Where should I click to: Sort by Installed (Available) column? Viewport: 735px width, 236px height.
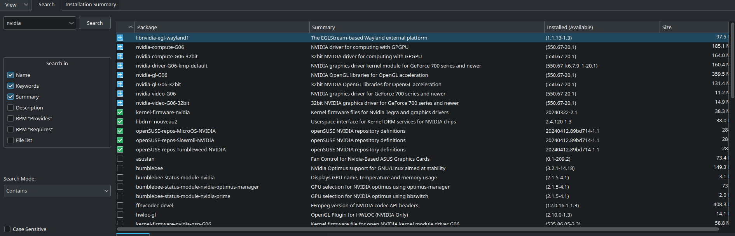(x=602, y=27)
